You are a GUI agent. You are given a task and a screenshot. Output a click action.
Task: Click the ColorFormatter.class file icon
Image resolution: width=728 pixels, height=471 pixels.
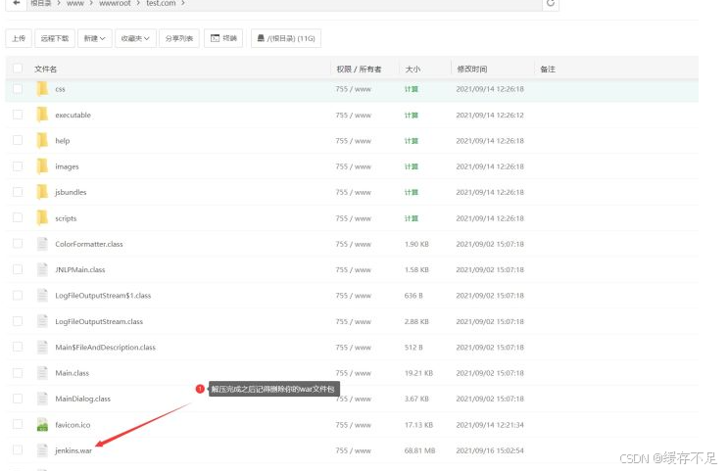coord(42,244)
